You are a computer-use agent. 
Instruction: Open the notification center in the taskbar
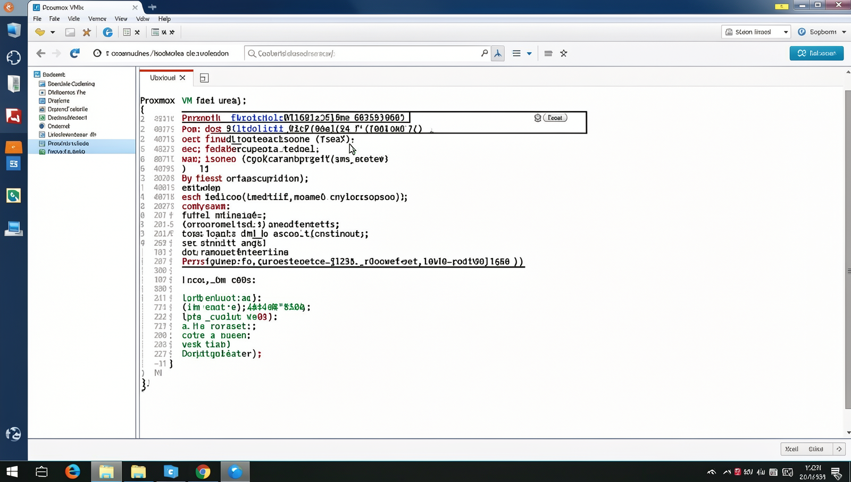pos(836,472)
